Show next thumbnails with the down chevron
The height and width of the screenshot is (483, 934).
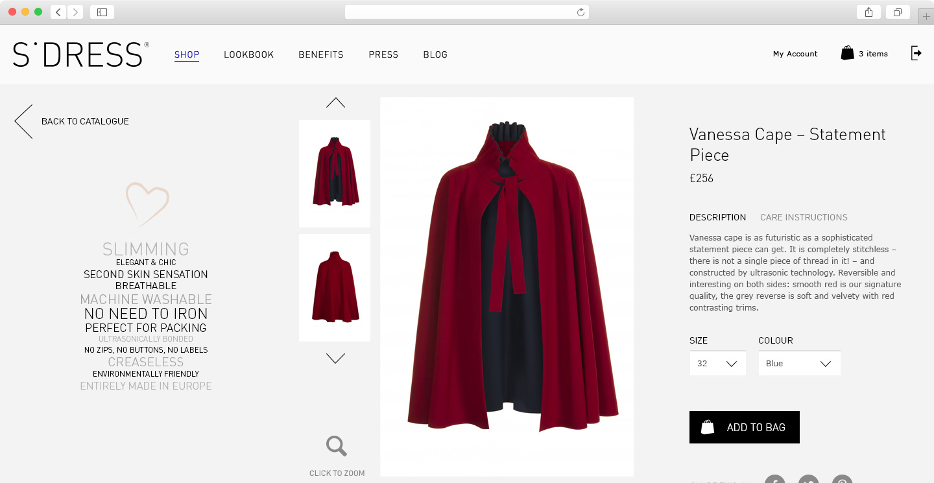pyautogui.click(x=335, y=358)
